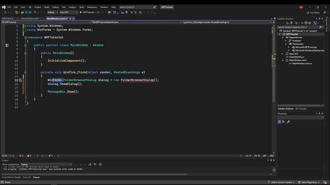This screenshot has width=330, height=185.
Task: Collapse the btnFire_Click method outline
Action: click(x=25, y=72)
